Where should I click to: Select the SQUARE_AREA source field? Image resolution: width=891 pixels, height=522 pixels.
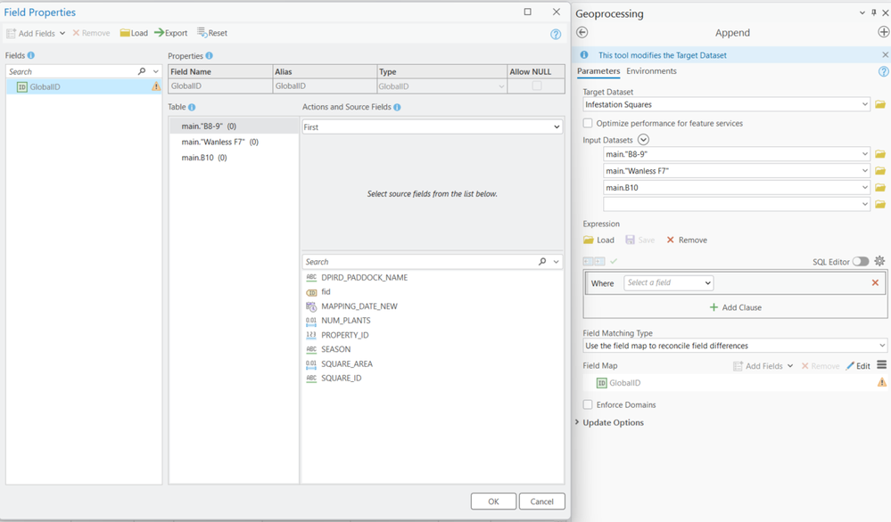(347, 363)
